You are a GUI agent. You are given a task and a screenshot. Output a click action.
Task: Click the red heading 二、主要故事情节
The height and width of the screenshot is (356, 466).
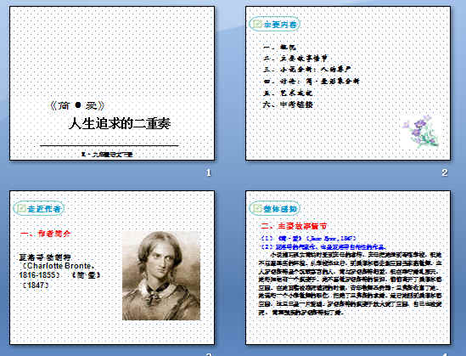pyautogui.click(x=294, y=226)
